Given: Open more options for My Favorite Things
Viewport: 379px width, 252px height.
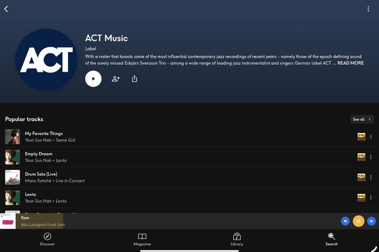Looking at the screenshot, I should [x=371, y=137].
